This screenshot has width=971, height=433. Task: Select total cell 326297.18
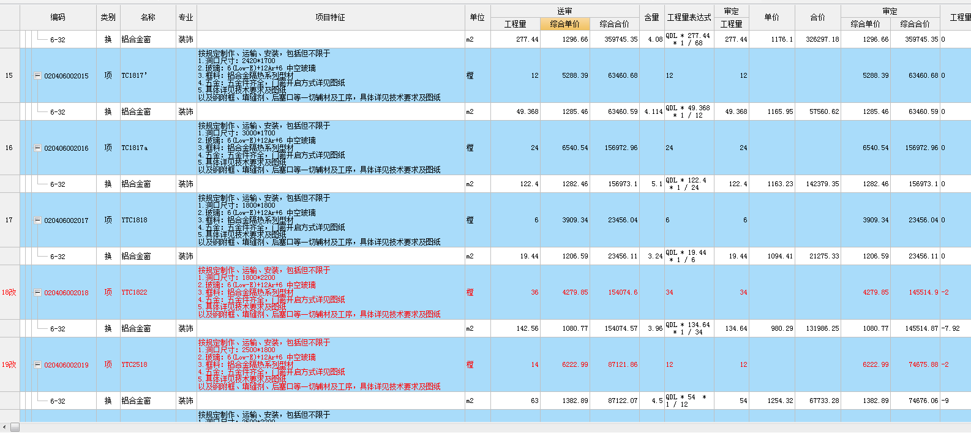point(818,39)
